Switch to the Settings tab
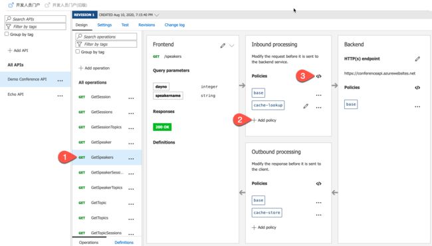 (104, 25)
